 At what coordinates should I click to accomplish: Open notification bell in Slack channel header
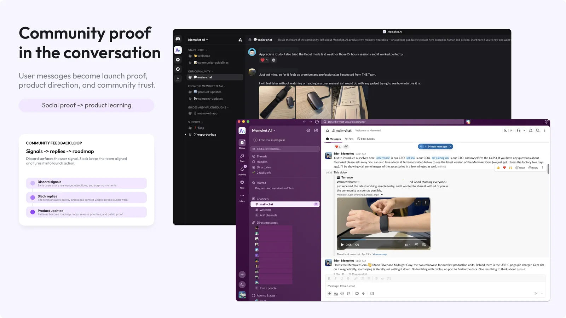531,130
